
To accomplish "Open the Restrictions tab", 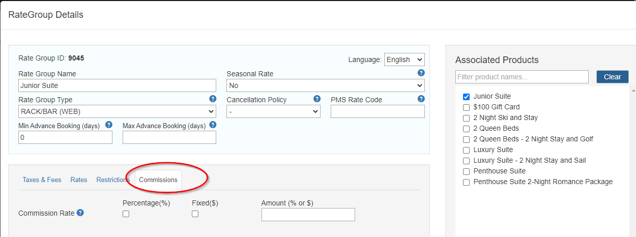I will [x=113, y=180].
